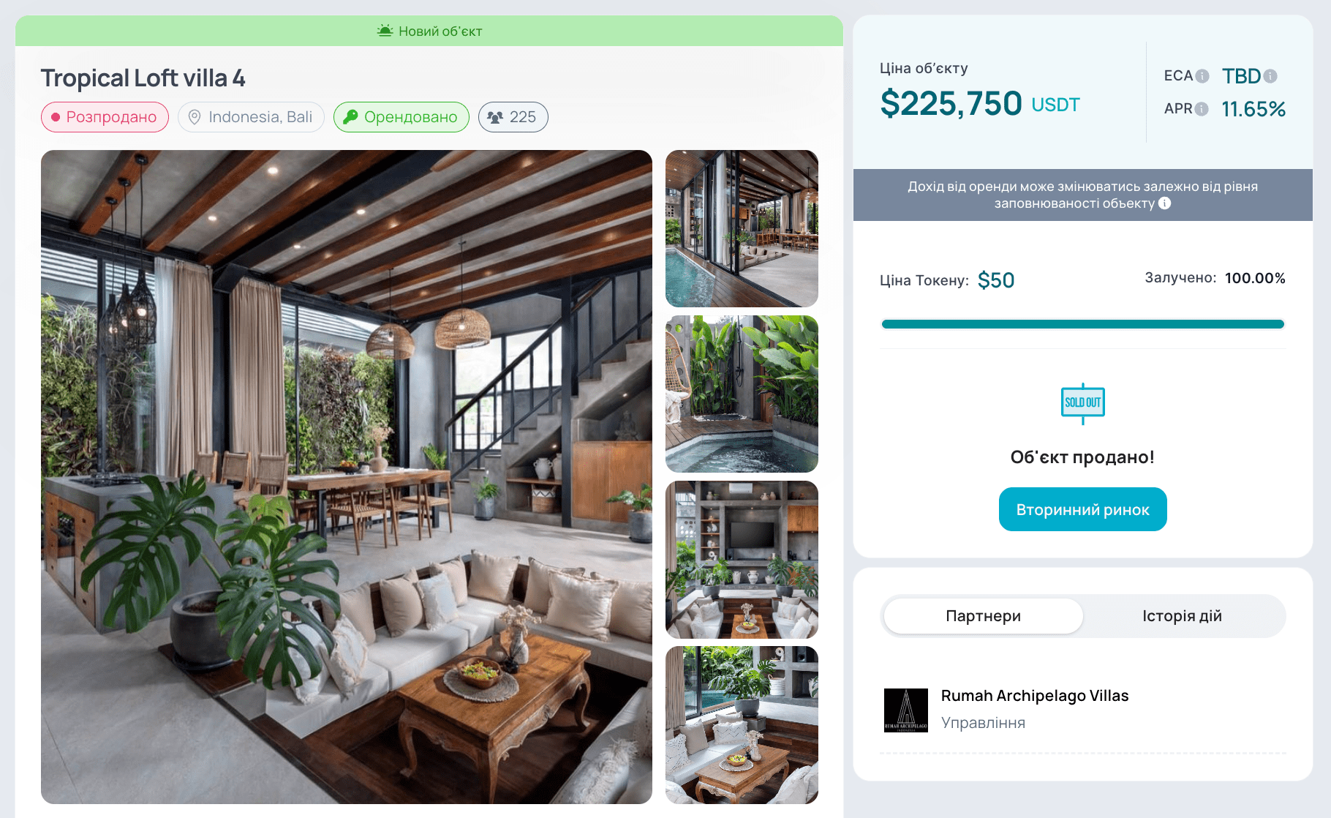
Task: Click the investors people icon beside 225
Action: point(495,117)
